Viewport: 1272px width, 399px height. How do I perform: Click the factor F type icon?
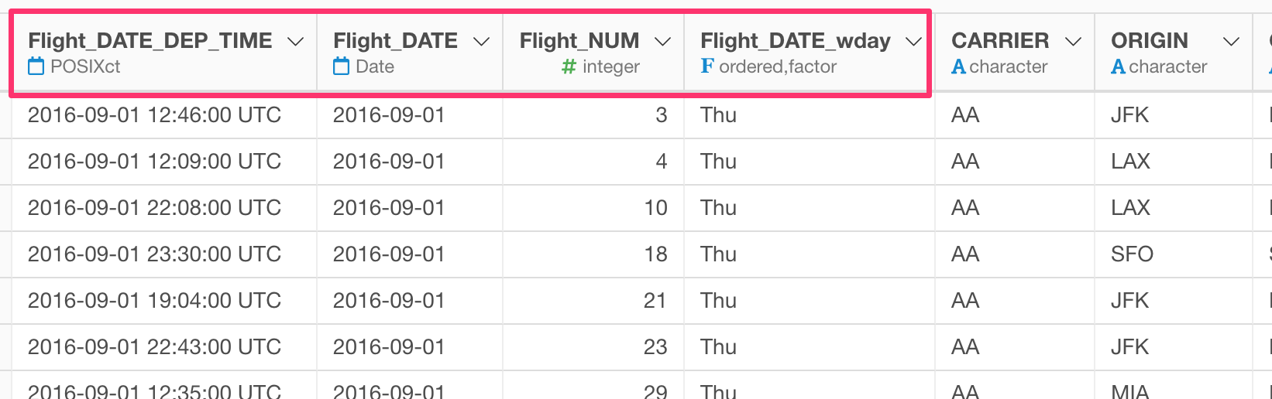tap(707, 66)
